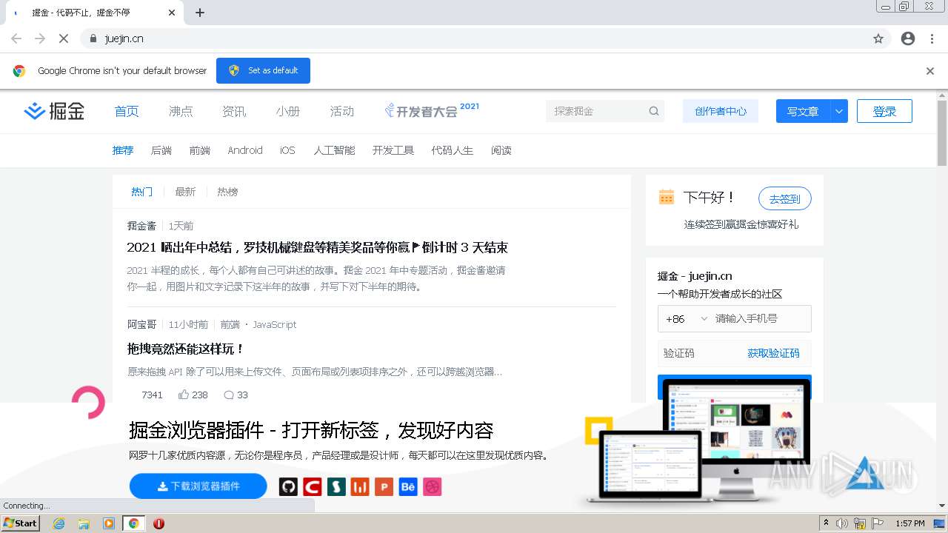Open the Chrome profile avatar icon
Viewport: 948px width, 533px height.
[x=908, y=38]
